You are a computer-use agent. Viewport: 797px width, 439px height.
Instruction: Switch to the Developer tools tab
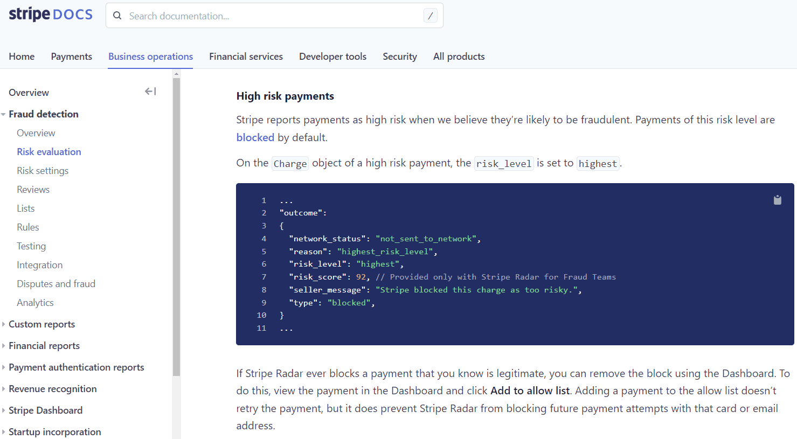(x=332, y=57)
